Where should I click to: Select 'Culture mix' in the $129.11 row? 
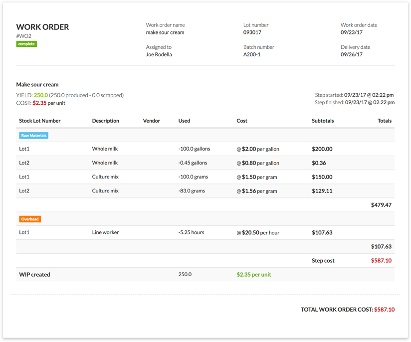point(105,191)
